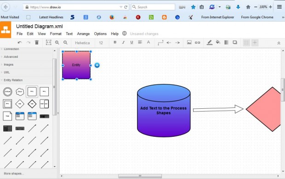The image size is (285, 179).
Task: Select the blue cylinder shape
Action: click(x=164, y=110)
